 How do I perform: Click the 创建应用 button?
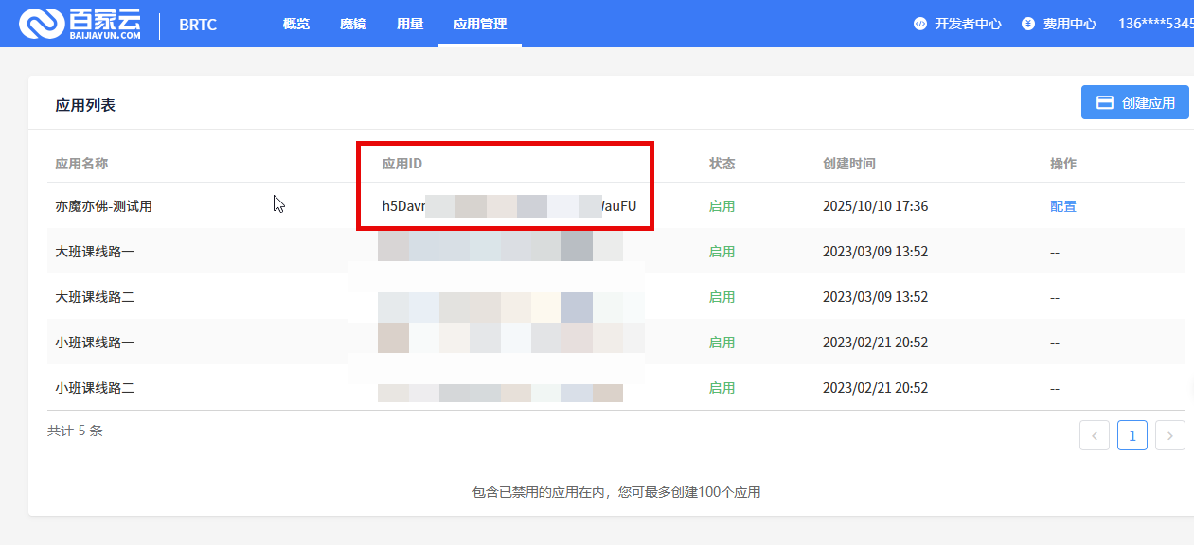pos(1134,103)
